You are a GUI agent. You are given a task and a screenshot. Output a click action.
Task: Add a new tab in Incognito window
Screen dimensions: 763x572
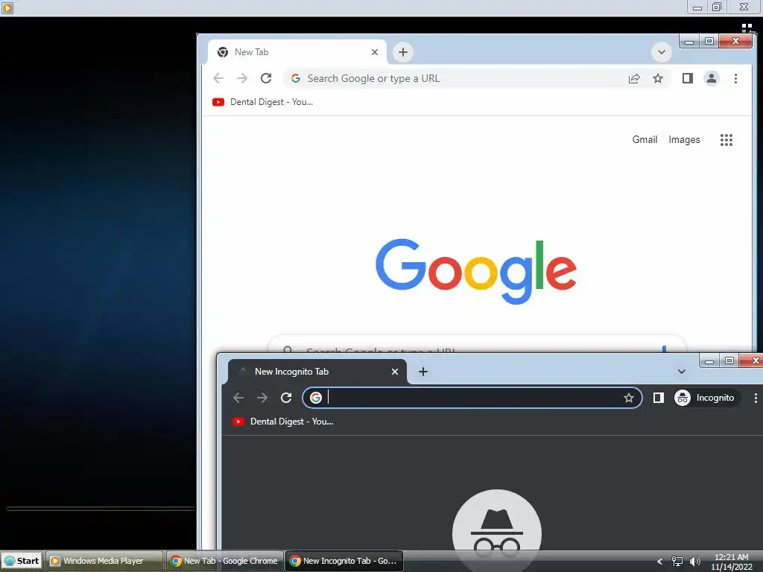(x=423, y=372)
